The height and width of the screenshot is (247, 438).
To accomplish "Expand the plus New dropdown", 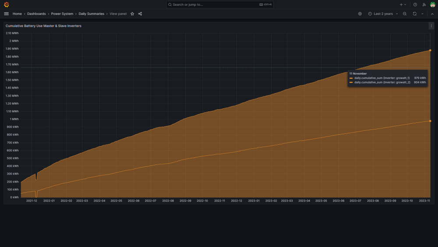I will (403, 4).
